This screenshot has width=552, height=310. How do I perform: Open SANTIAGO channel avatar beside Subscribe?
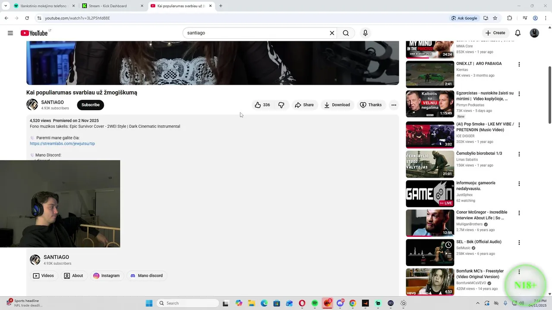point(32,105)
